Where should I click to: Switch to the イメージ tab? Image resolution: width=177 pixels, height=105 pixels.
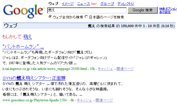click(x=68, y=4)
